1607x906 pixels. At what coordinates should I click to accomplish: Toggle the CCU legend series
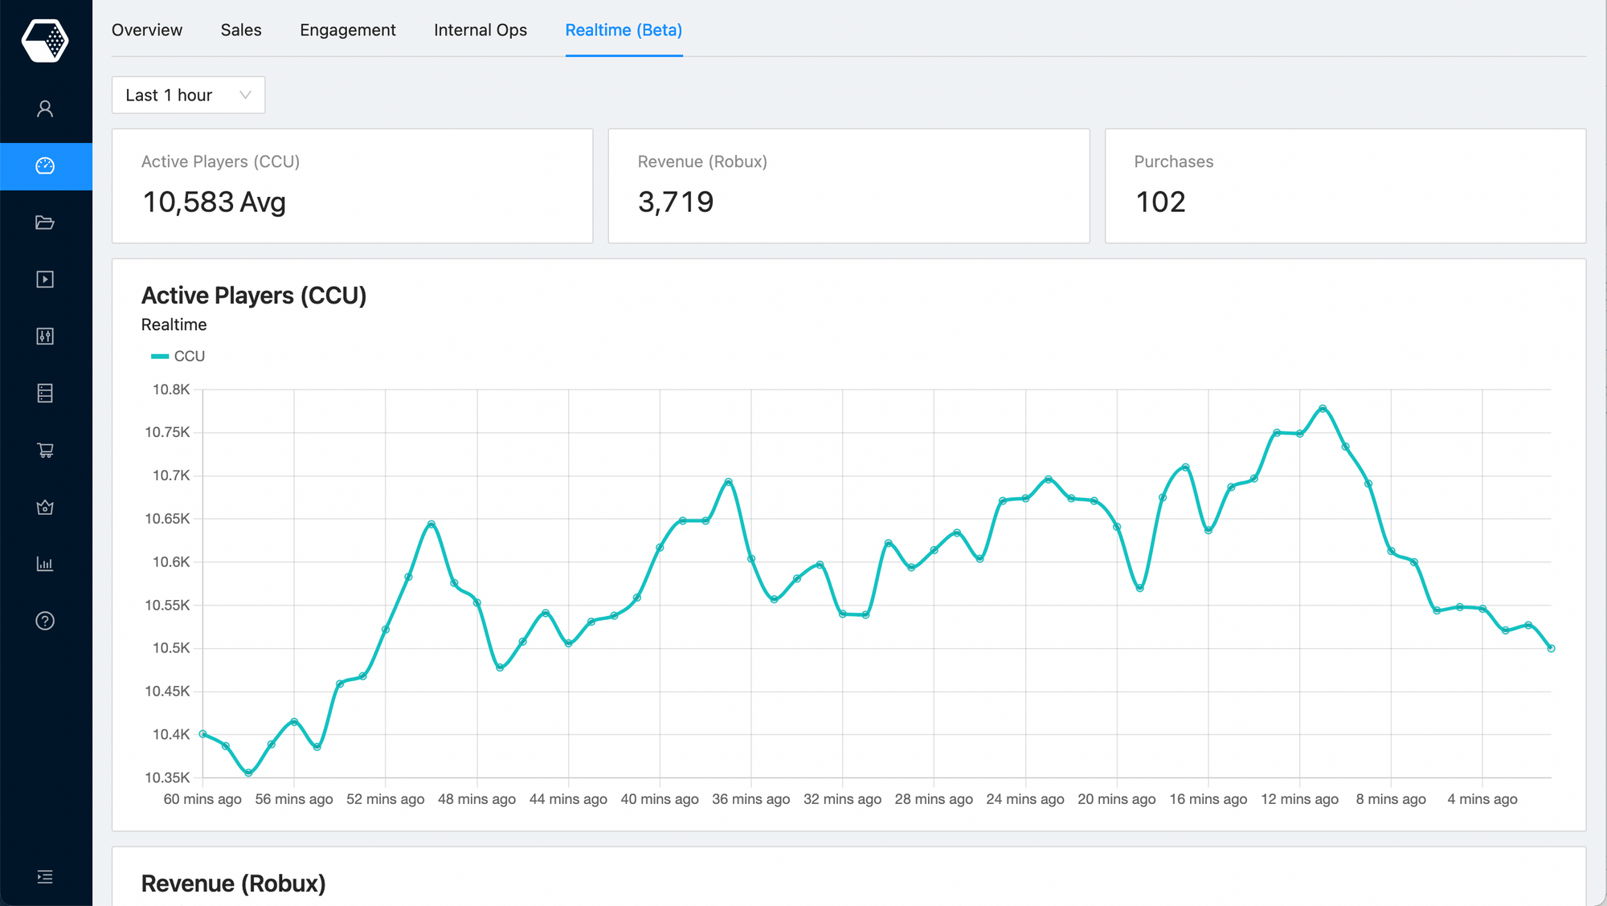(x=178, y=357)
